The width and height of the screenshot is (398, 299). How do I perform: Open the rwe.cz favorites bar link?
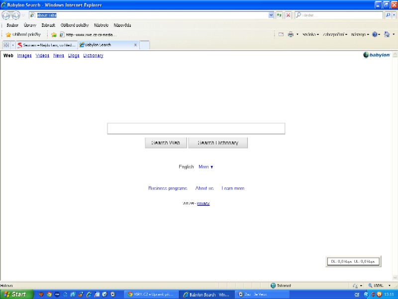(x=88, y=34)
